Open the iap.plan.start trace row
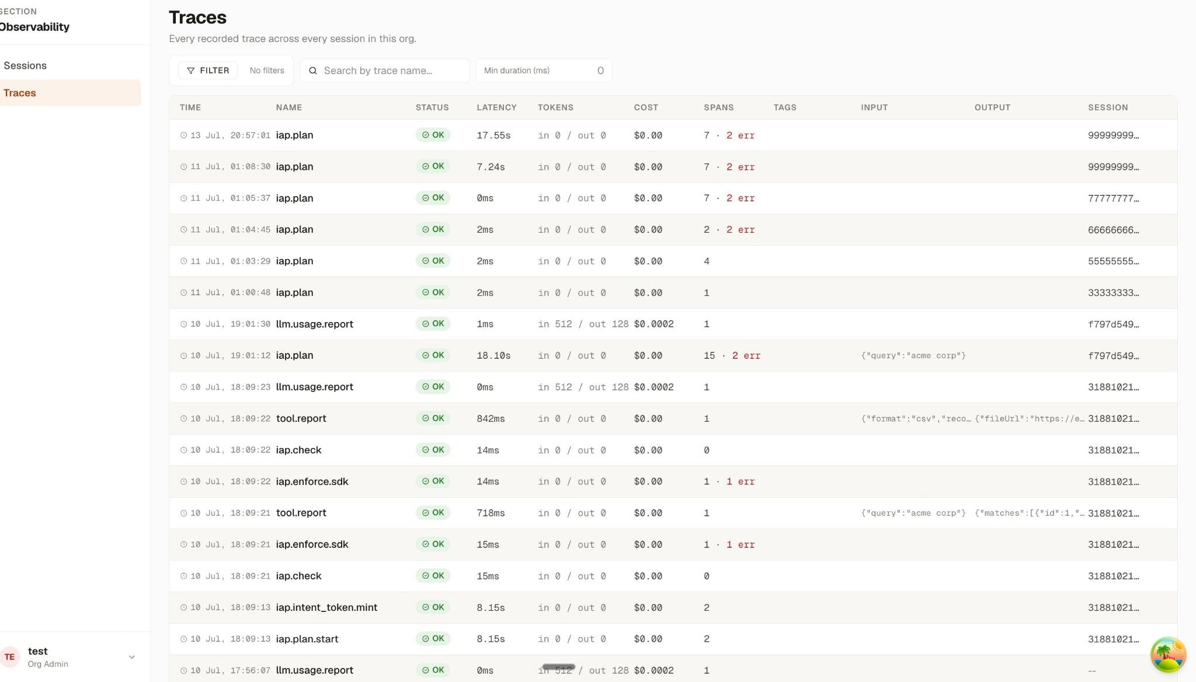 coord(673,639)
